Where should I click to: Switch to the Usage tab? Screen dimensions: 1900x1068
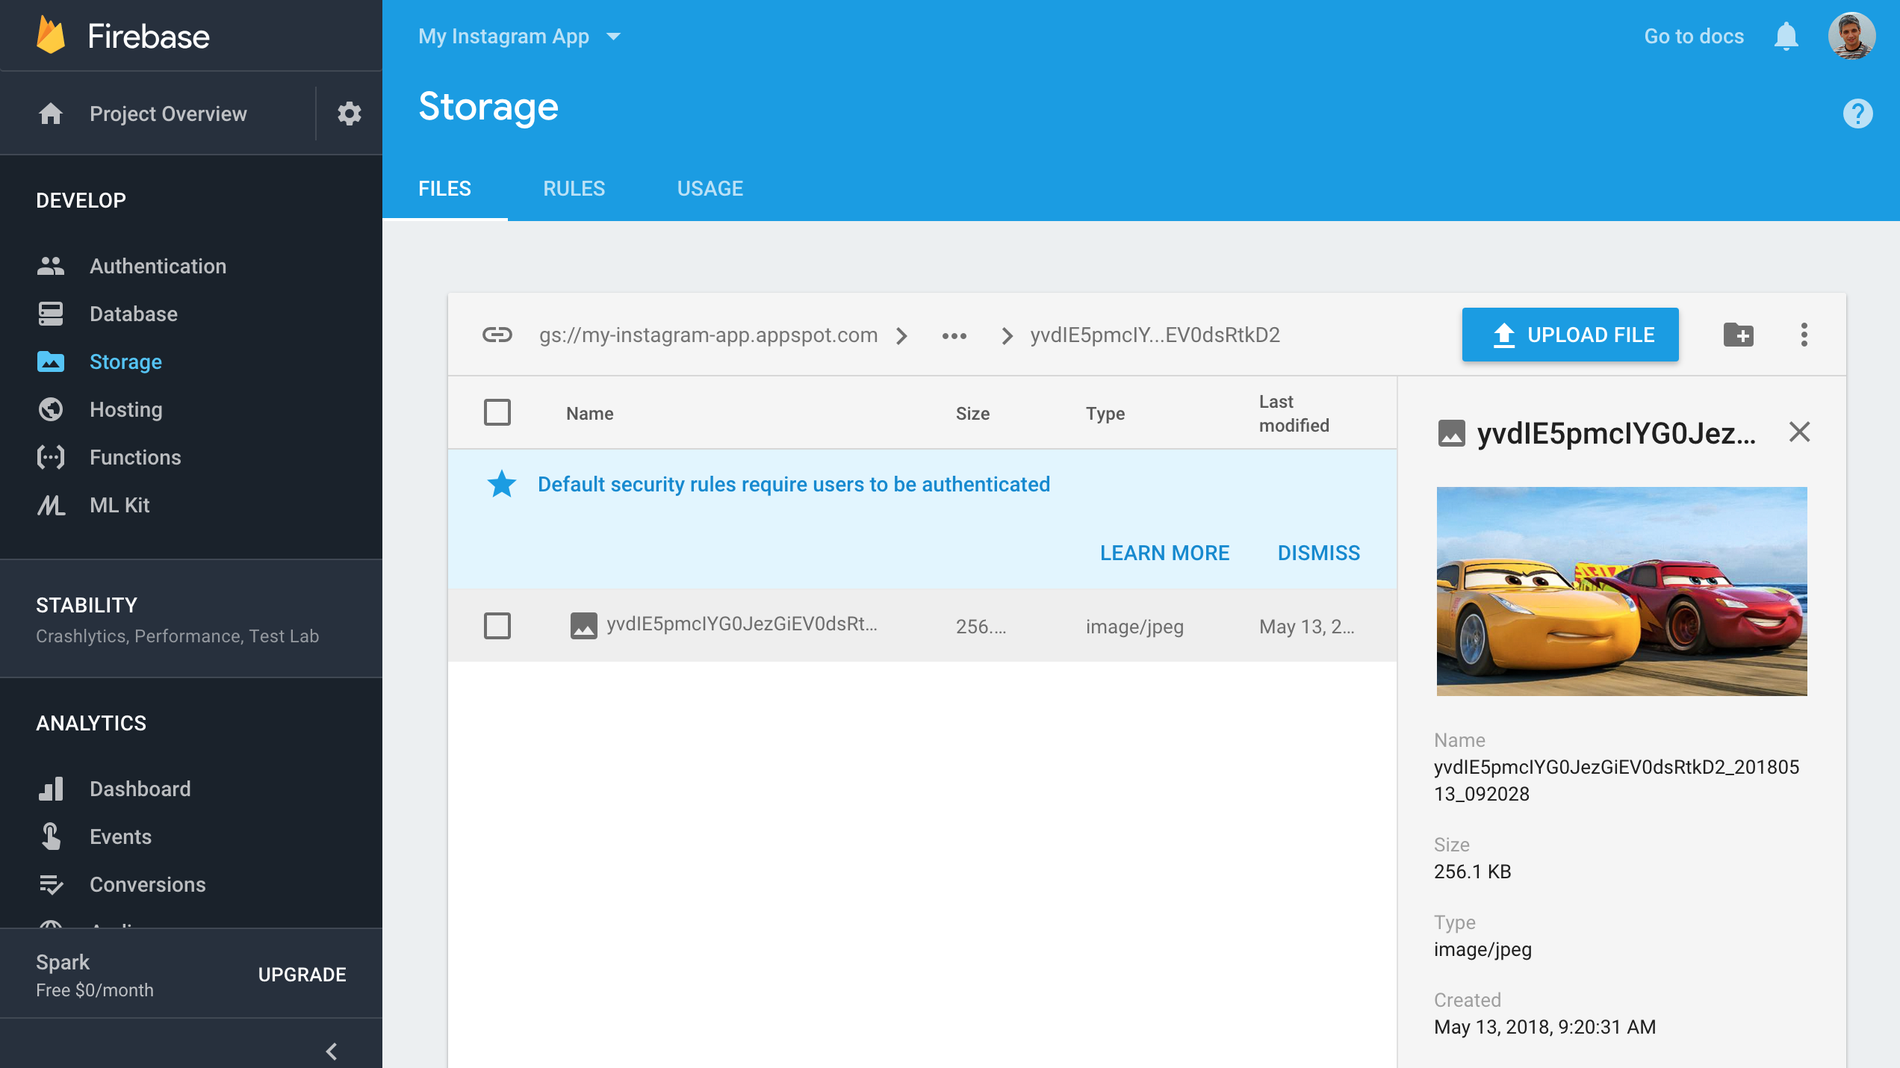coord(710,189)
